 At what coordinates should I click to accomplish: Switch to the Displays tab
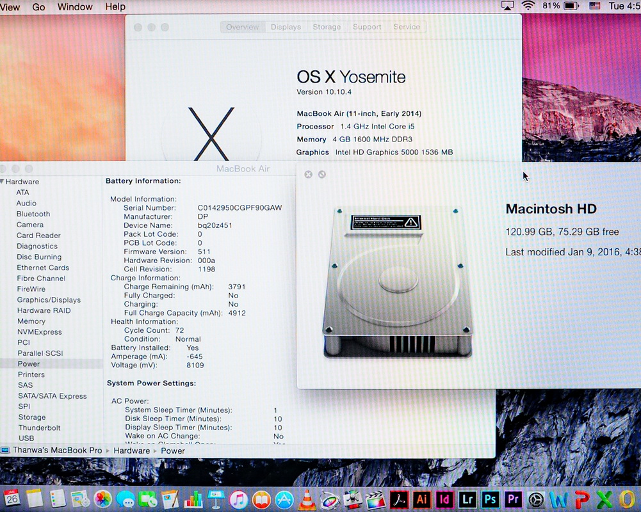[286, 27]
